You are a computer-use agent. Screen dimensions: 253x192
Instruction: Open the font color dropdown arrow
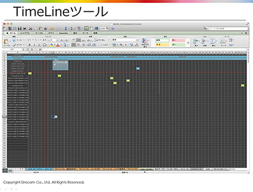tap(61, 45)
